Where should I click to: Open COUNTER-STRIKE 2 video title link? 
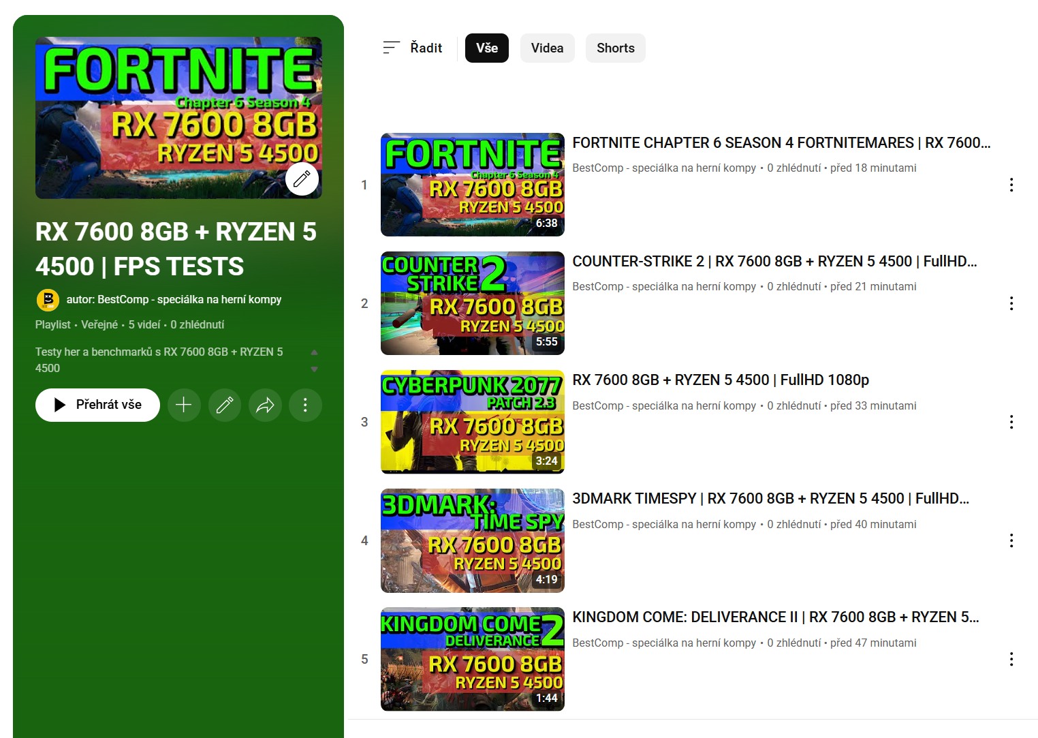point(774,262)
